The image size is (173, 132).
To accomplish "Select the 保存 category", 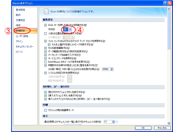I will pos(18,25).
